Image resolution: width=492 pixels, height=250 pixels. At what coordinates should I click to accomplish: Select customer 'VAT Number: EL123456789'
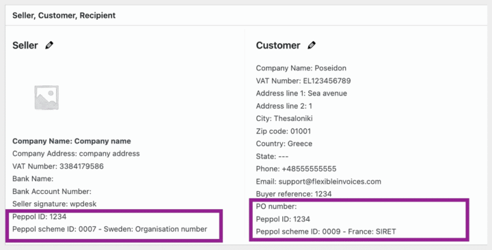pos(303,81)
